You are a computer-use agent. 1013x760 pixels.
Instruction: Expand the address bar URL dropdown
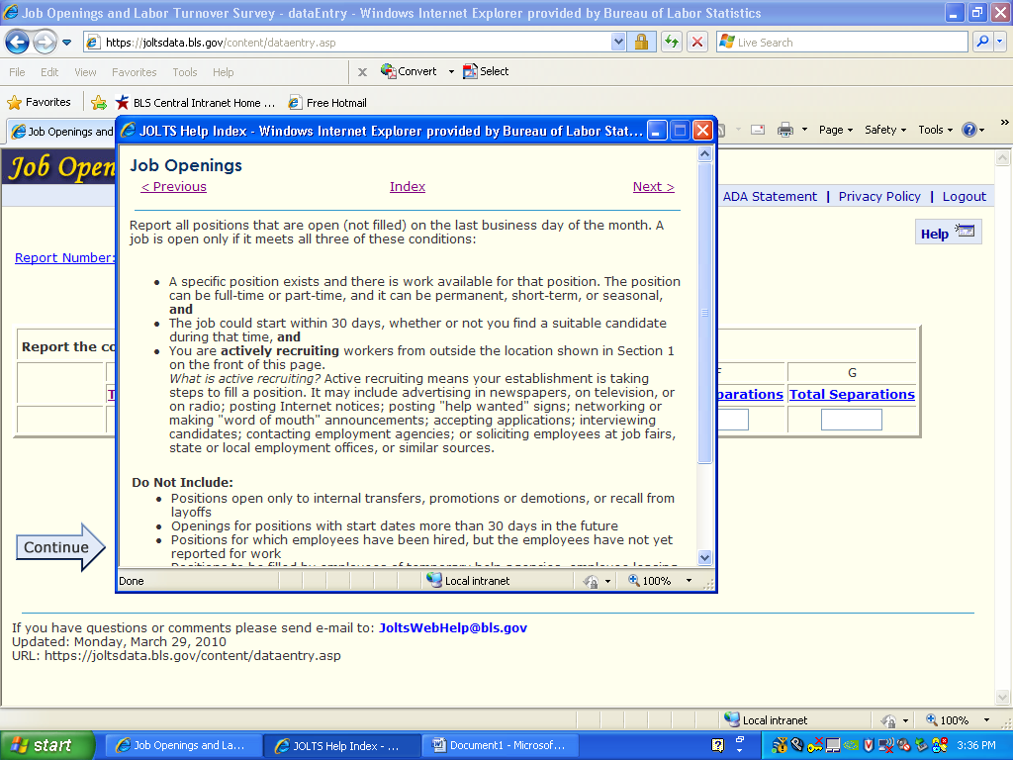click(x=618, y=43)
